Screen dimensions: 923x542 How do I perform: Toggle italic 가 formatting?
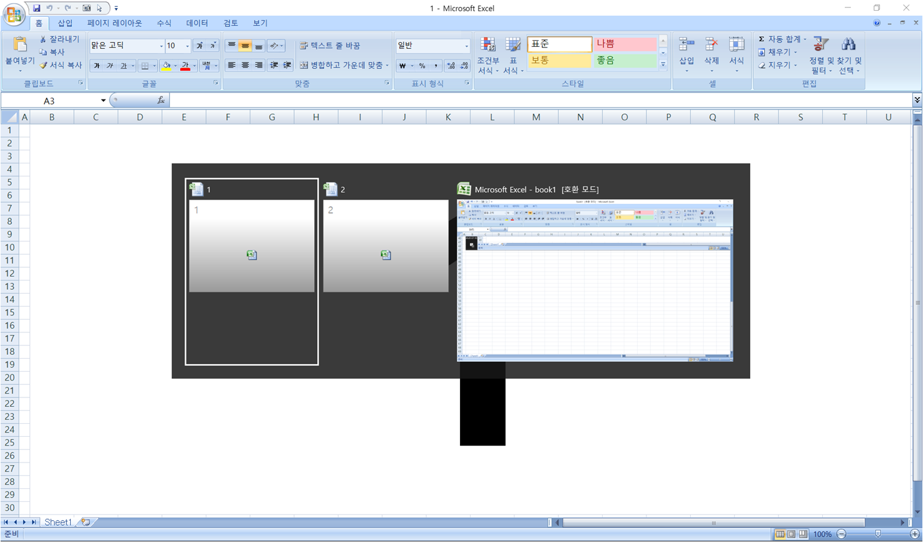tap(110, 66)
